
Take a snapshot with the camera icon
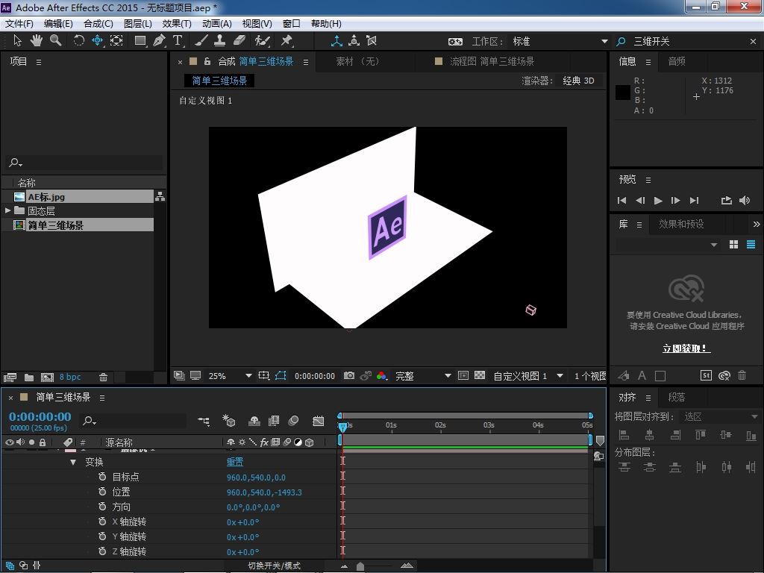(349, 376)
